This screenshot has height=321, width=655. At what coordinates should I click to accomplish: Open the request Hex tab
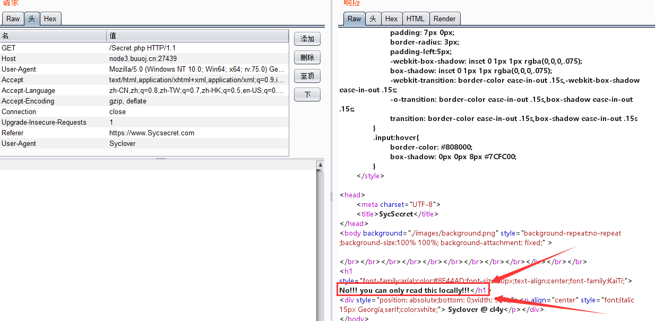coord(50,19)
